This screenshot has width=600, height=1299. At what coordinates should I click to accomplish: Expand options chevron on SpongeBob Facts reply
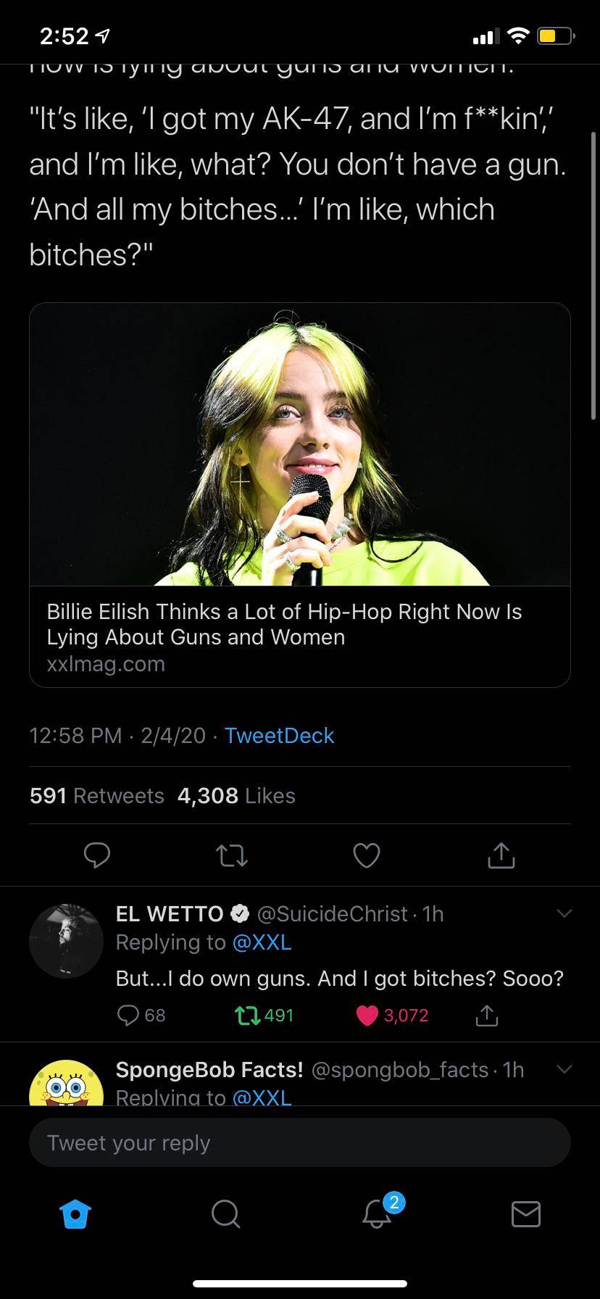pos(564,1069)
